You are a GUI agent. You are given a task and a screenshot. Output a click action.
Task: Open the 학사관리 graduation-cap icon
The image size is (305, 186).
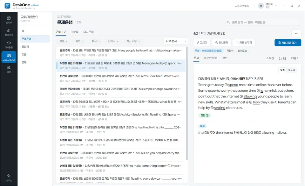coord(9,45)
